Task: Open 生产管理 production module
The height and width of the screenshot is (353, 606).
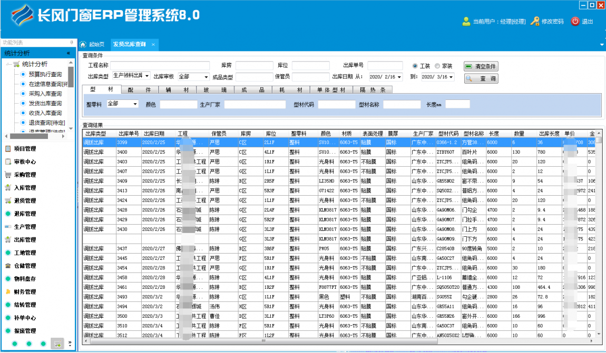Action: point(24,227)
